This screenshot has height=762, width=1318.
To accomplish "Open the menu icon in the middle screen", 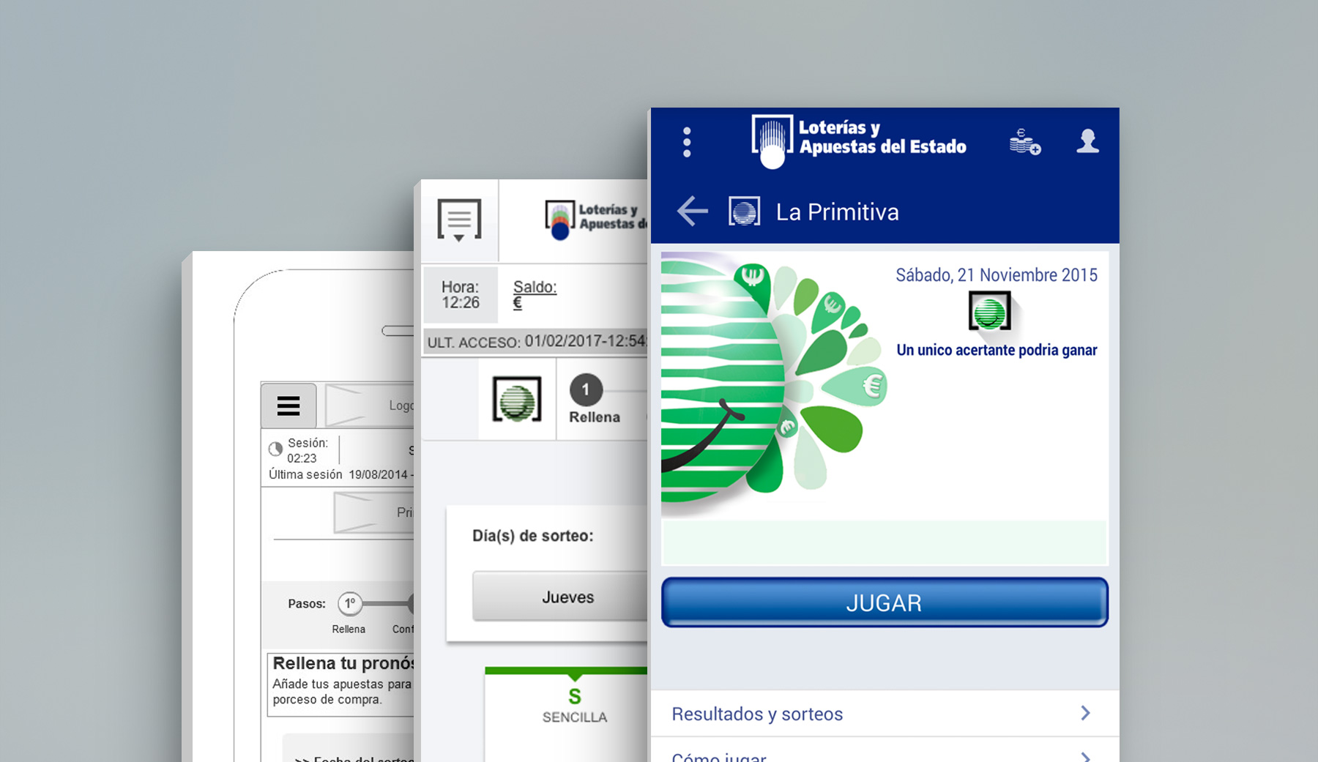I will pos(459,220).
